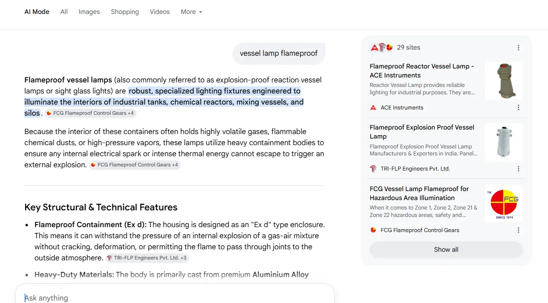Open the All results tab
This screenshot has width=548, height=303.
coord(64,12)
